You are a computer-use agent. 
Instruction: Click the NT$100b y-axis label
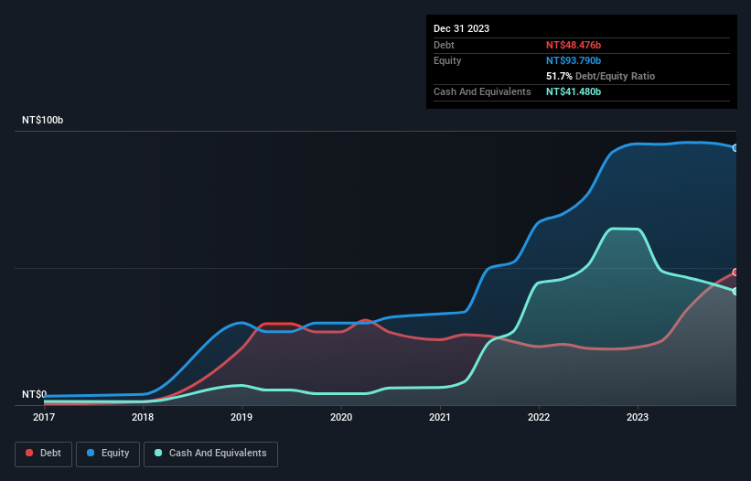coord(43,120)
